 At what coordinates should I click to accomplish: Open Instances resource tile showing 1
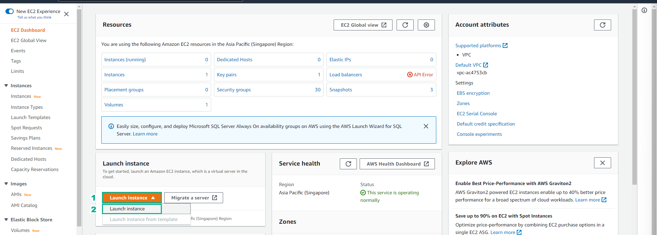tap(156, 75)
